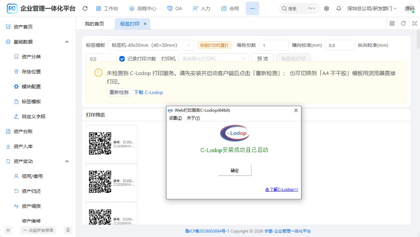Pin the sidebar using pin icon

click(x=68, y=230)
